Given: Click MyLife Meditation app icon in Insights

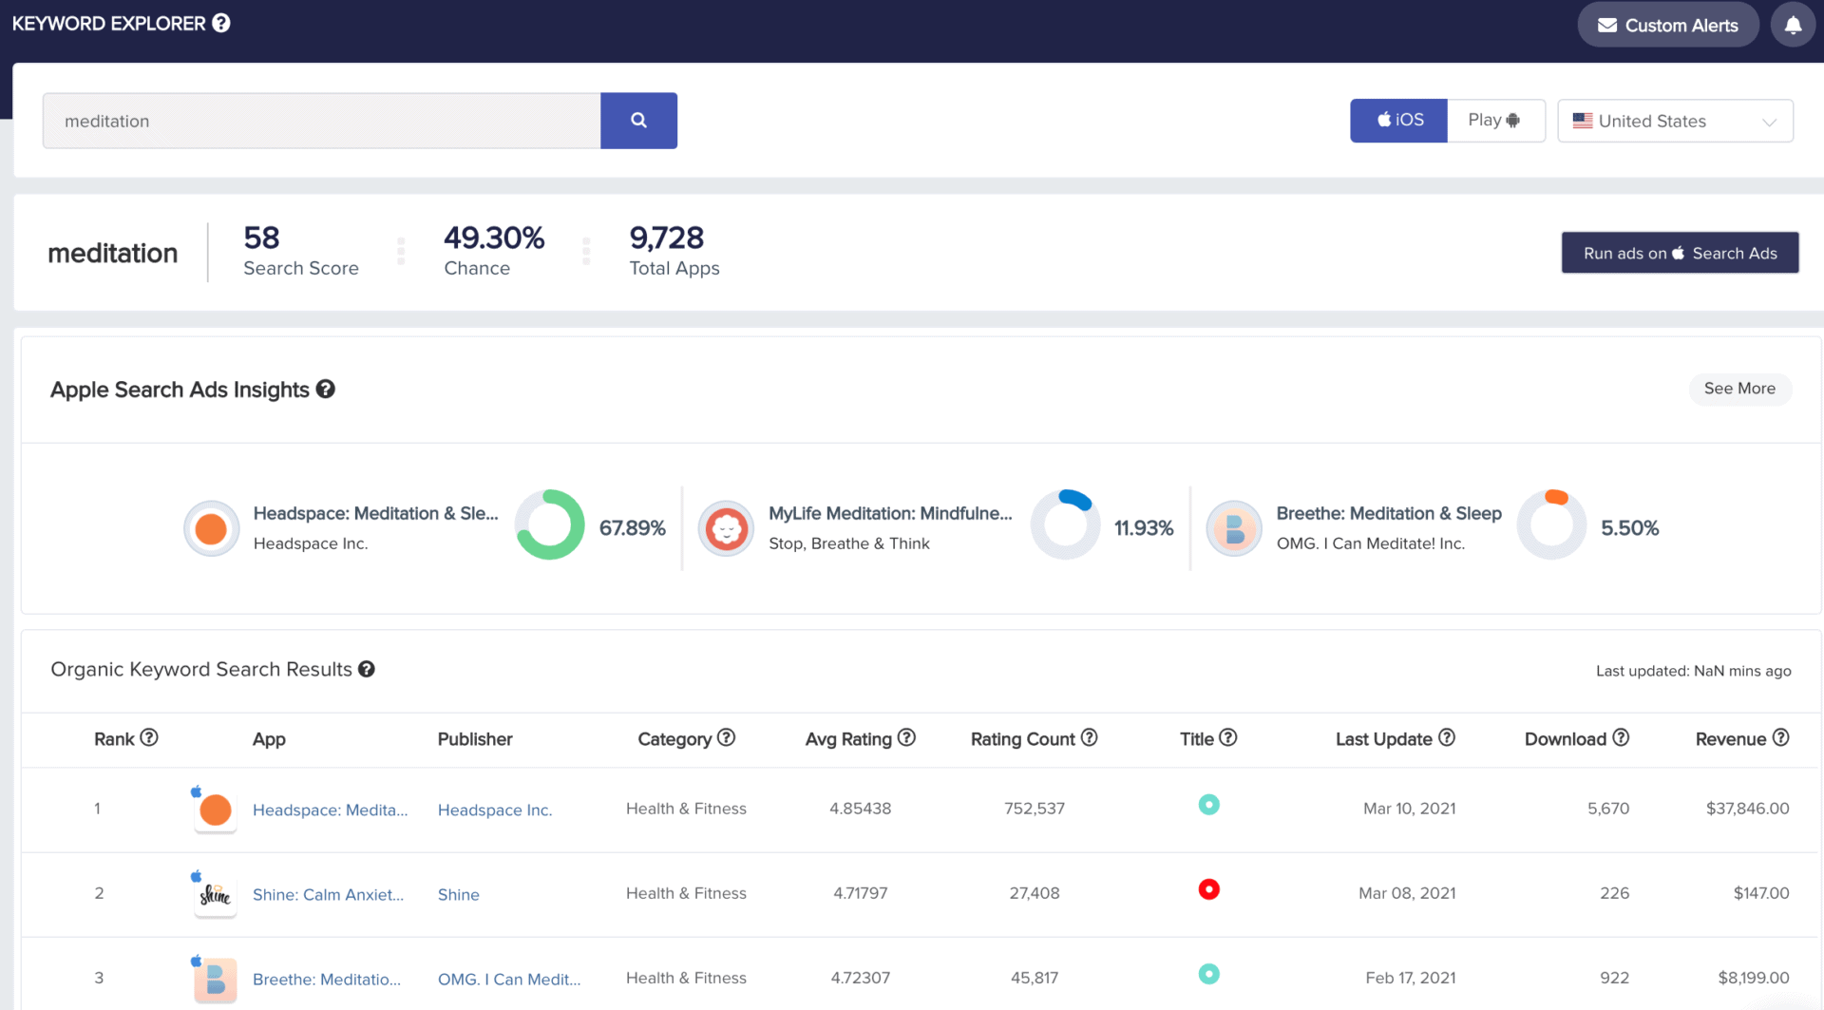Looking at the screenshot, I should coord(727,528).
